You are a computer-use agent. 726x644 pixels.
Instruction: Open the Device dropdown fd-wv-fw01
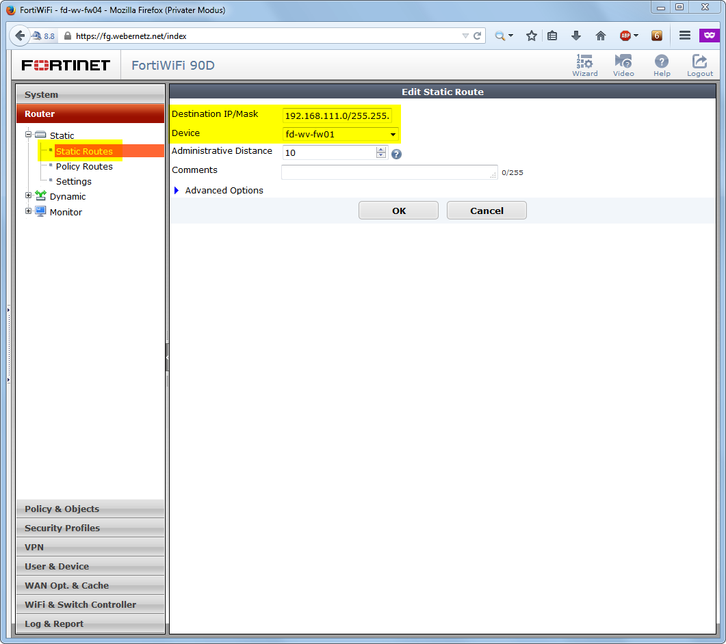[340, 134]
